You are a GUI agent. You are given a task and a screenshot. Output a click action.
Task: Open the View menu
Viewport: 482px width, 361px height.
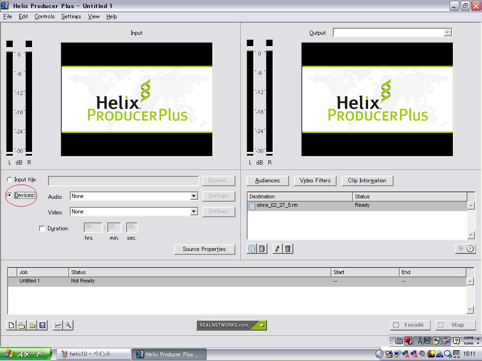pos(94,16)
